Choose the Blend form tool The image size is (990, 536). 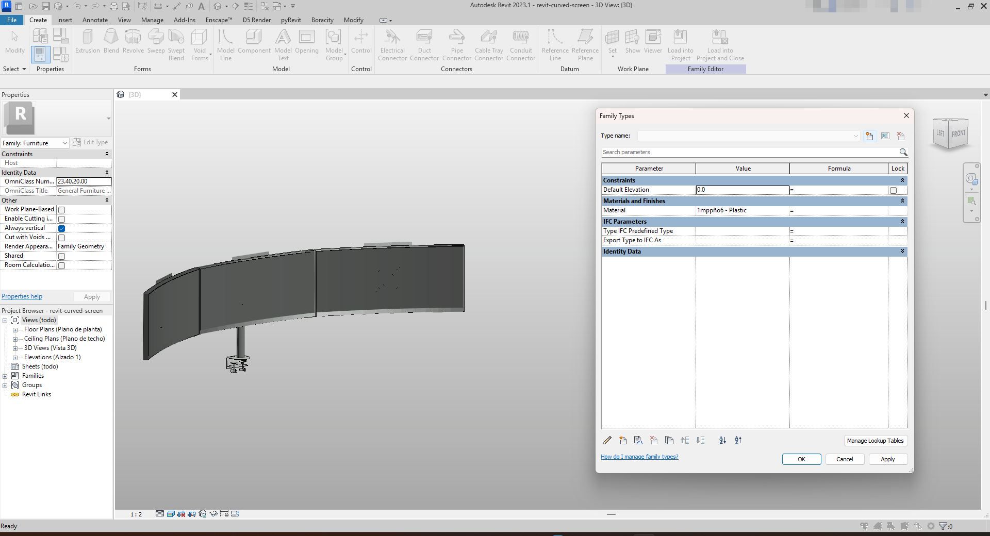point(111,41)
